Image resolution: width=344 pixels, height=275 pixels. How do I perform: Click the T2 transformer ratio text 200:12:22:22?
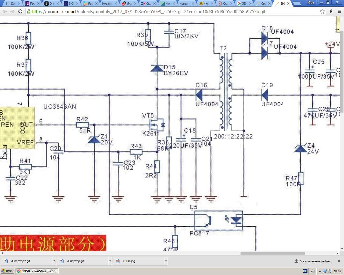[233, 136]
